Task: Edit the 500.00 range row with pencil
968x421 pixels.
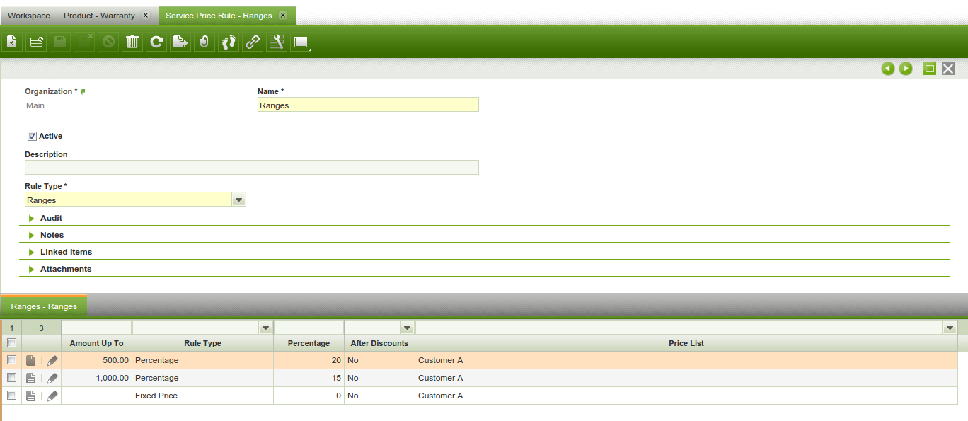Action: [x=52, y=361]
